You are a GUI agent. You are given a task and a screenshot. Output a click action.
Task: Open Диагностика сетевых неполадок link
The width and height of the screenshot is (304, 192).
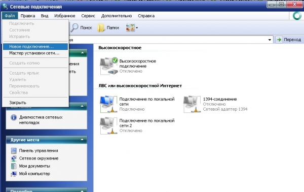41,120
